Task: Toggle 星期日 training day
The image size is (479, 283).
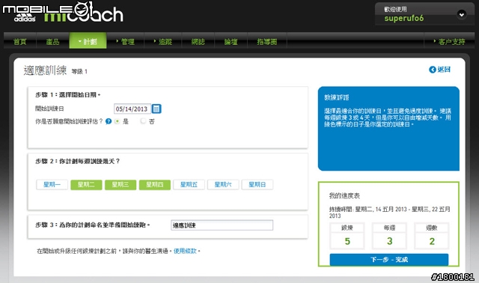Action: (257, 185)
